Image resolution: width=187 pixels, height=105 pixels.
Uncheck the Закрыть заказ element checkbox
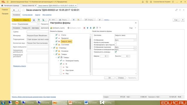point(56,41)
